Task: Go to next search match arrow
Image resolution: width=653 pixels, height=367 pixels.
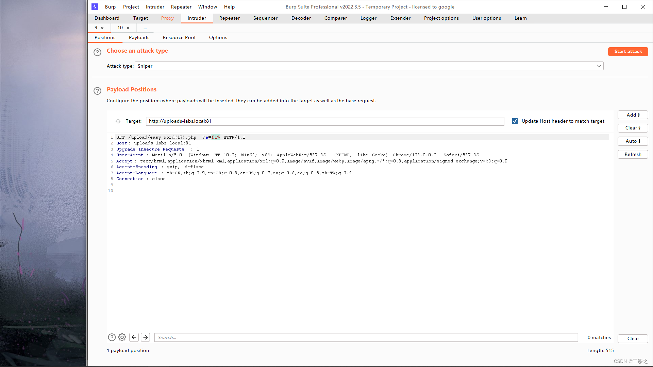Action: tap(146, 337)
